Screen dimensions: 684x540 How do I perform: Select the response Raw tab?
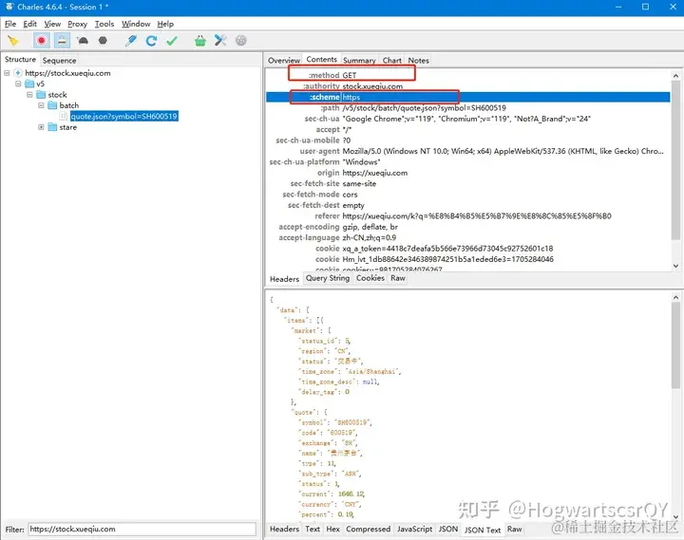[514, 530]
